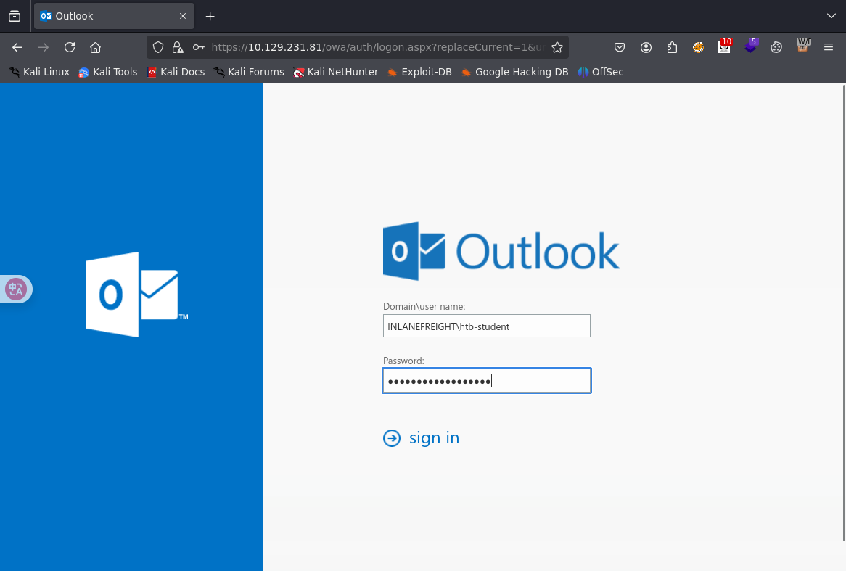The height and width of the screenshot is (571, 846).
Task: Click the translate floating widget icon
Action: 16,289
